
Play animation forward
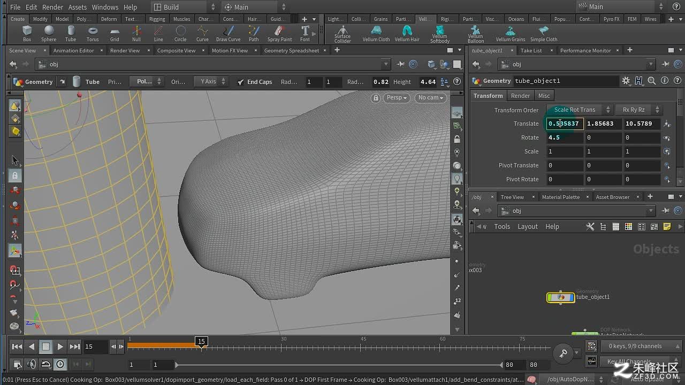point(60,346)
